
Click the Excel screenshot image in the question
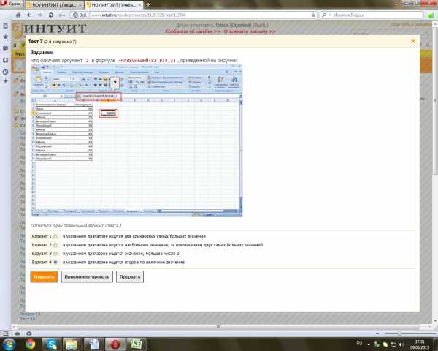(x=137, y=141)
